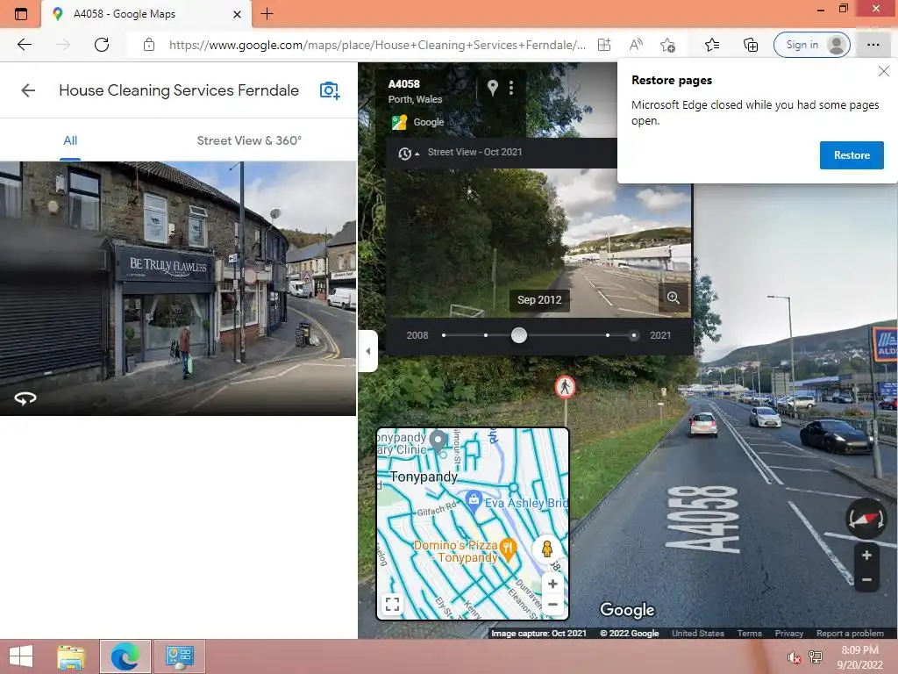Switch to Street View & 360° tab
This screenshot has height=674, width=898.
click(x=249, y=141)
